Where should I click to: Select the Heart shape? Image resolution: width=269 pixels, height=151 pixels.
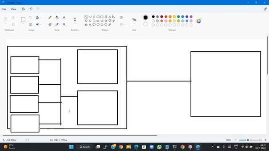[106, 25]
